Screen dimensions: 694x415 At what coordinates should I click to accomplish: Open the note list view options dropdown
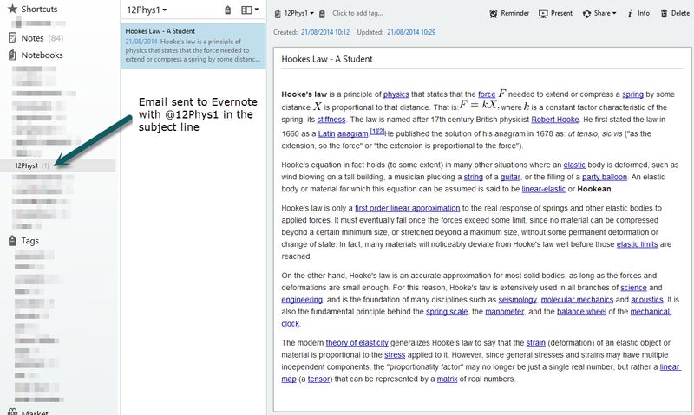click(x=250, y=10)
